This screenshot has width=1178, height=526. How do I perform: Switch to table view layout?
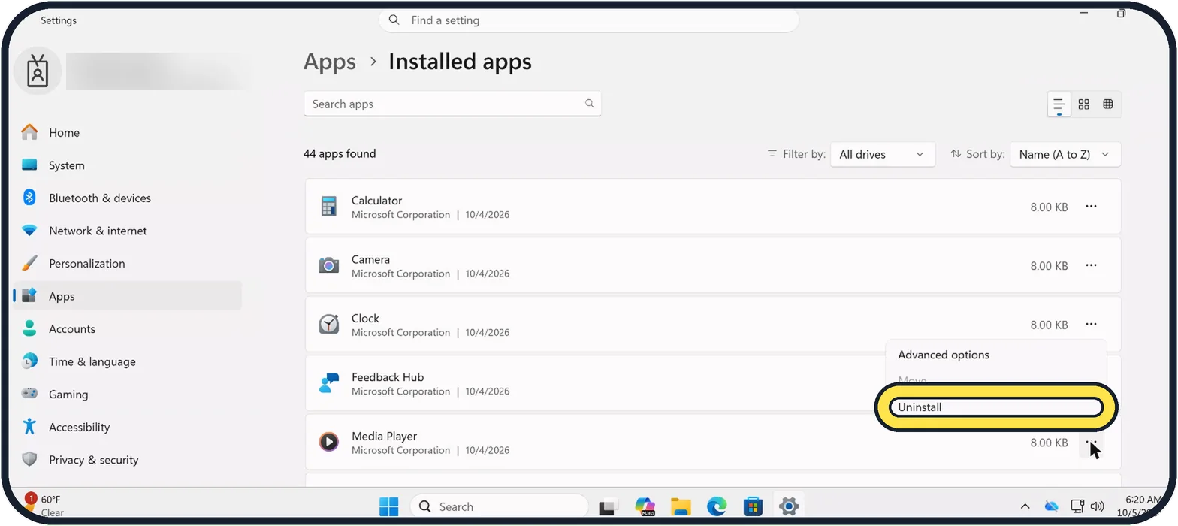click(x=1107, y=104)
